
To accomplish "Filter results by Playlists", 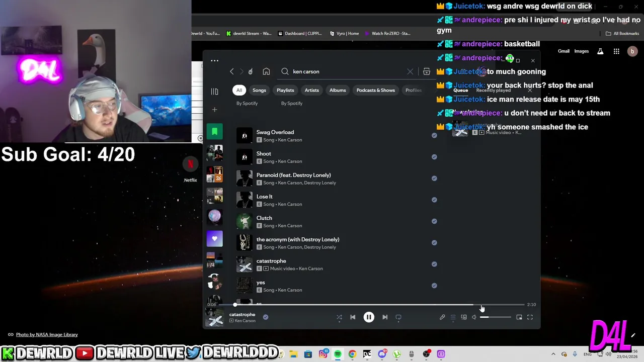I will tap(285, 90).
